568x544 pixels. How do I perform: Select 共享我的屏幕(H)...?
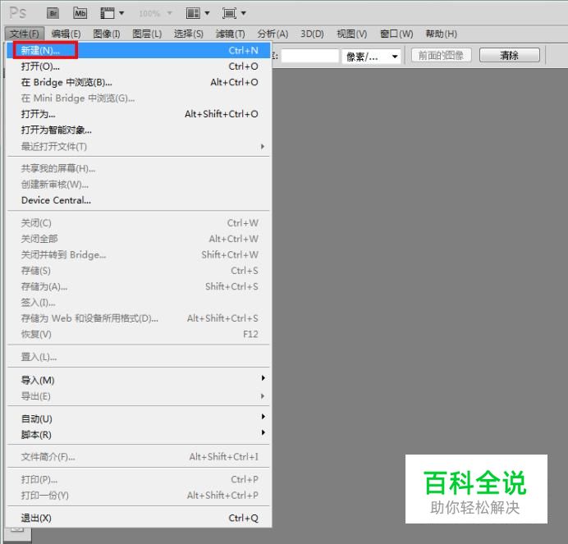click(x=139, y=168)
